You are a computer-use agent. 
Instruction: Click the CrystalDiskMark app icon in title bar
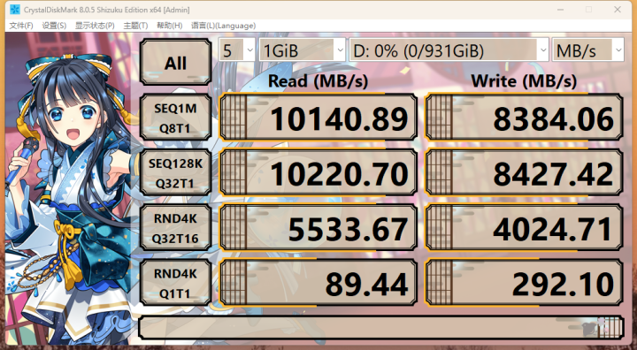14,10
